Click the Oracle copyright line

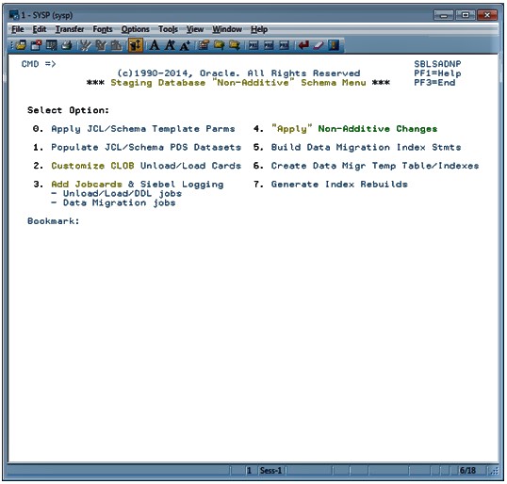click(238, 73)
